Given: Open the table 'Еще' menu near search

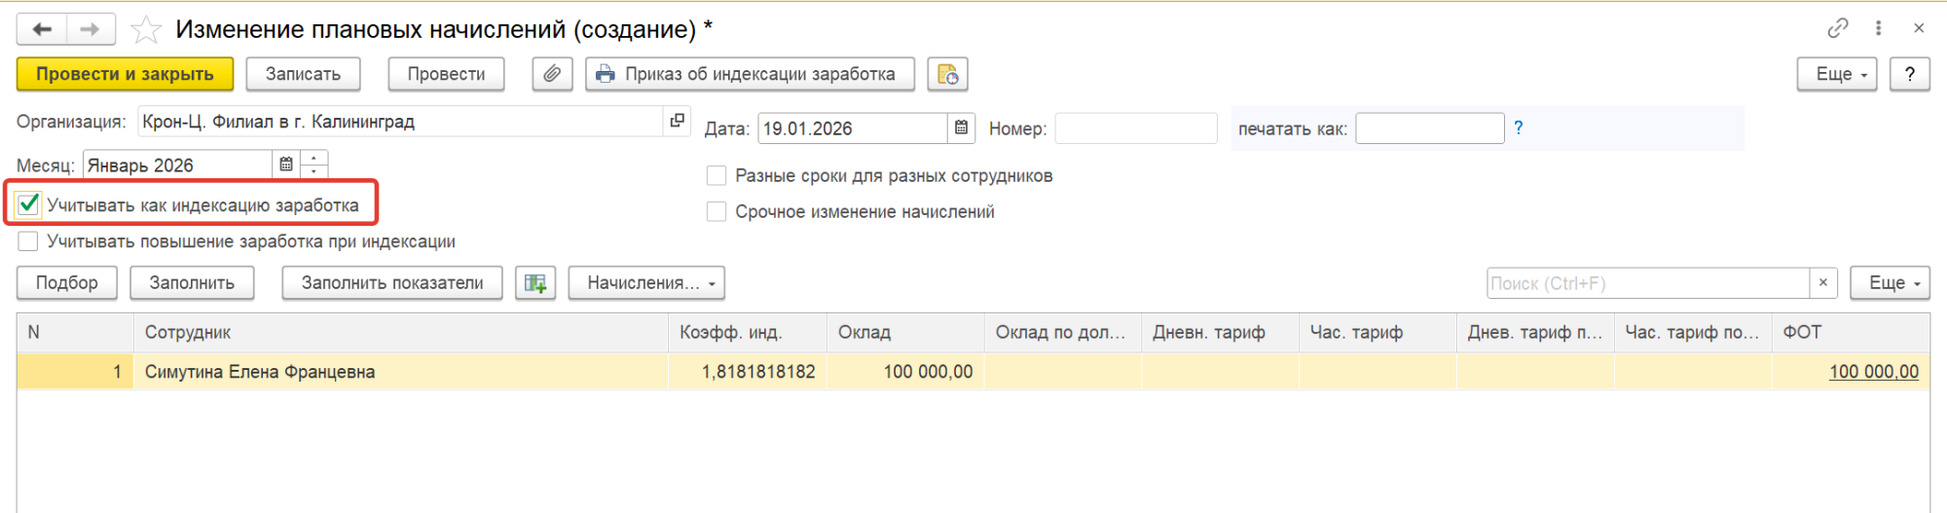Looking at the screenshot, I should 1889,283.
